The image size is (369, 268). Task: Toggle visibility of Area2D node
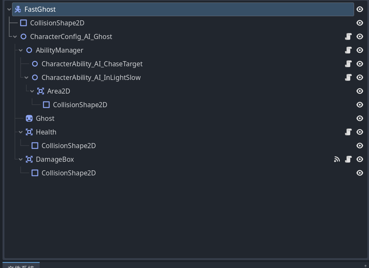click(x=360, y=91)
